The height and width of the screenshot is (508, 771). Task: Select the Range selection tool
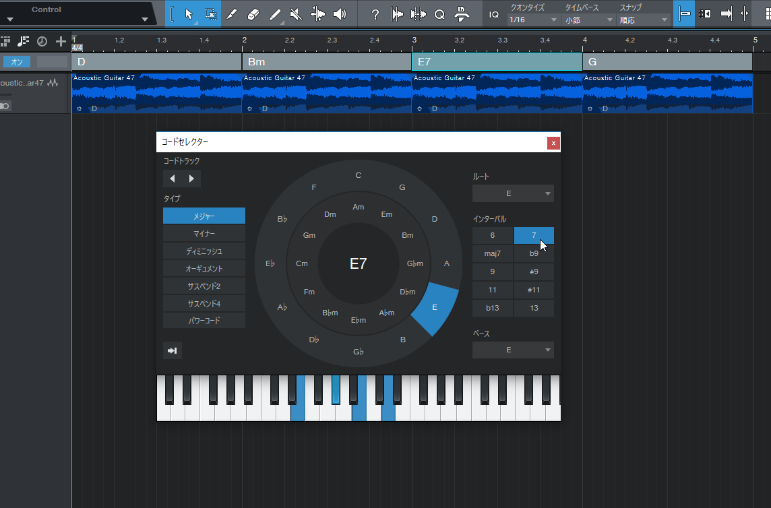210,14
